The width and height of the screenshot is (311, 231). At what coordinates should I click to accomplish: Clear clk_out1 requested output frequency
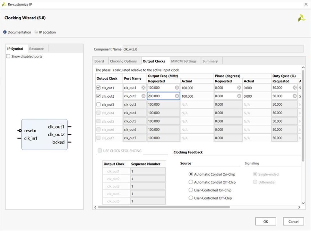pos(177,88)
